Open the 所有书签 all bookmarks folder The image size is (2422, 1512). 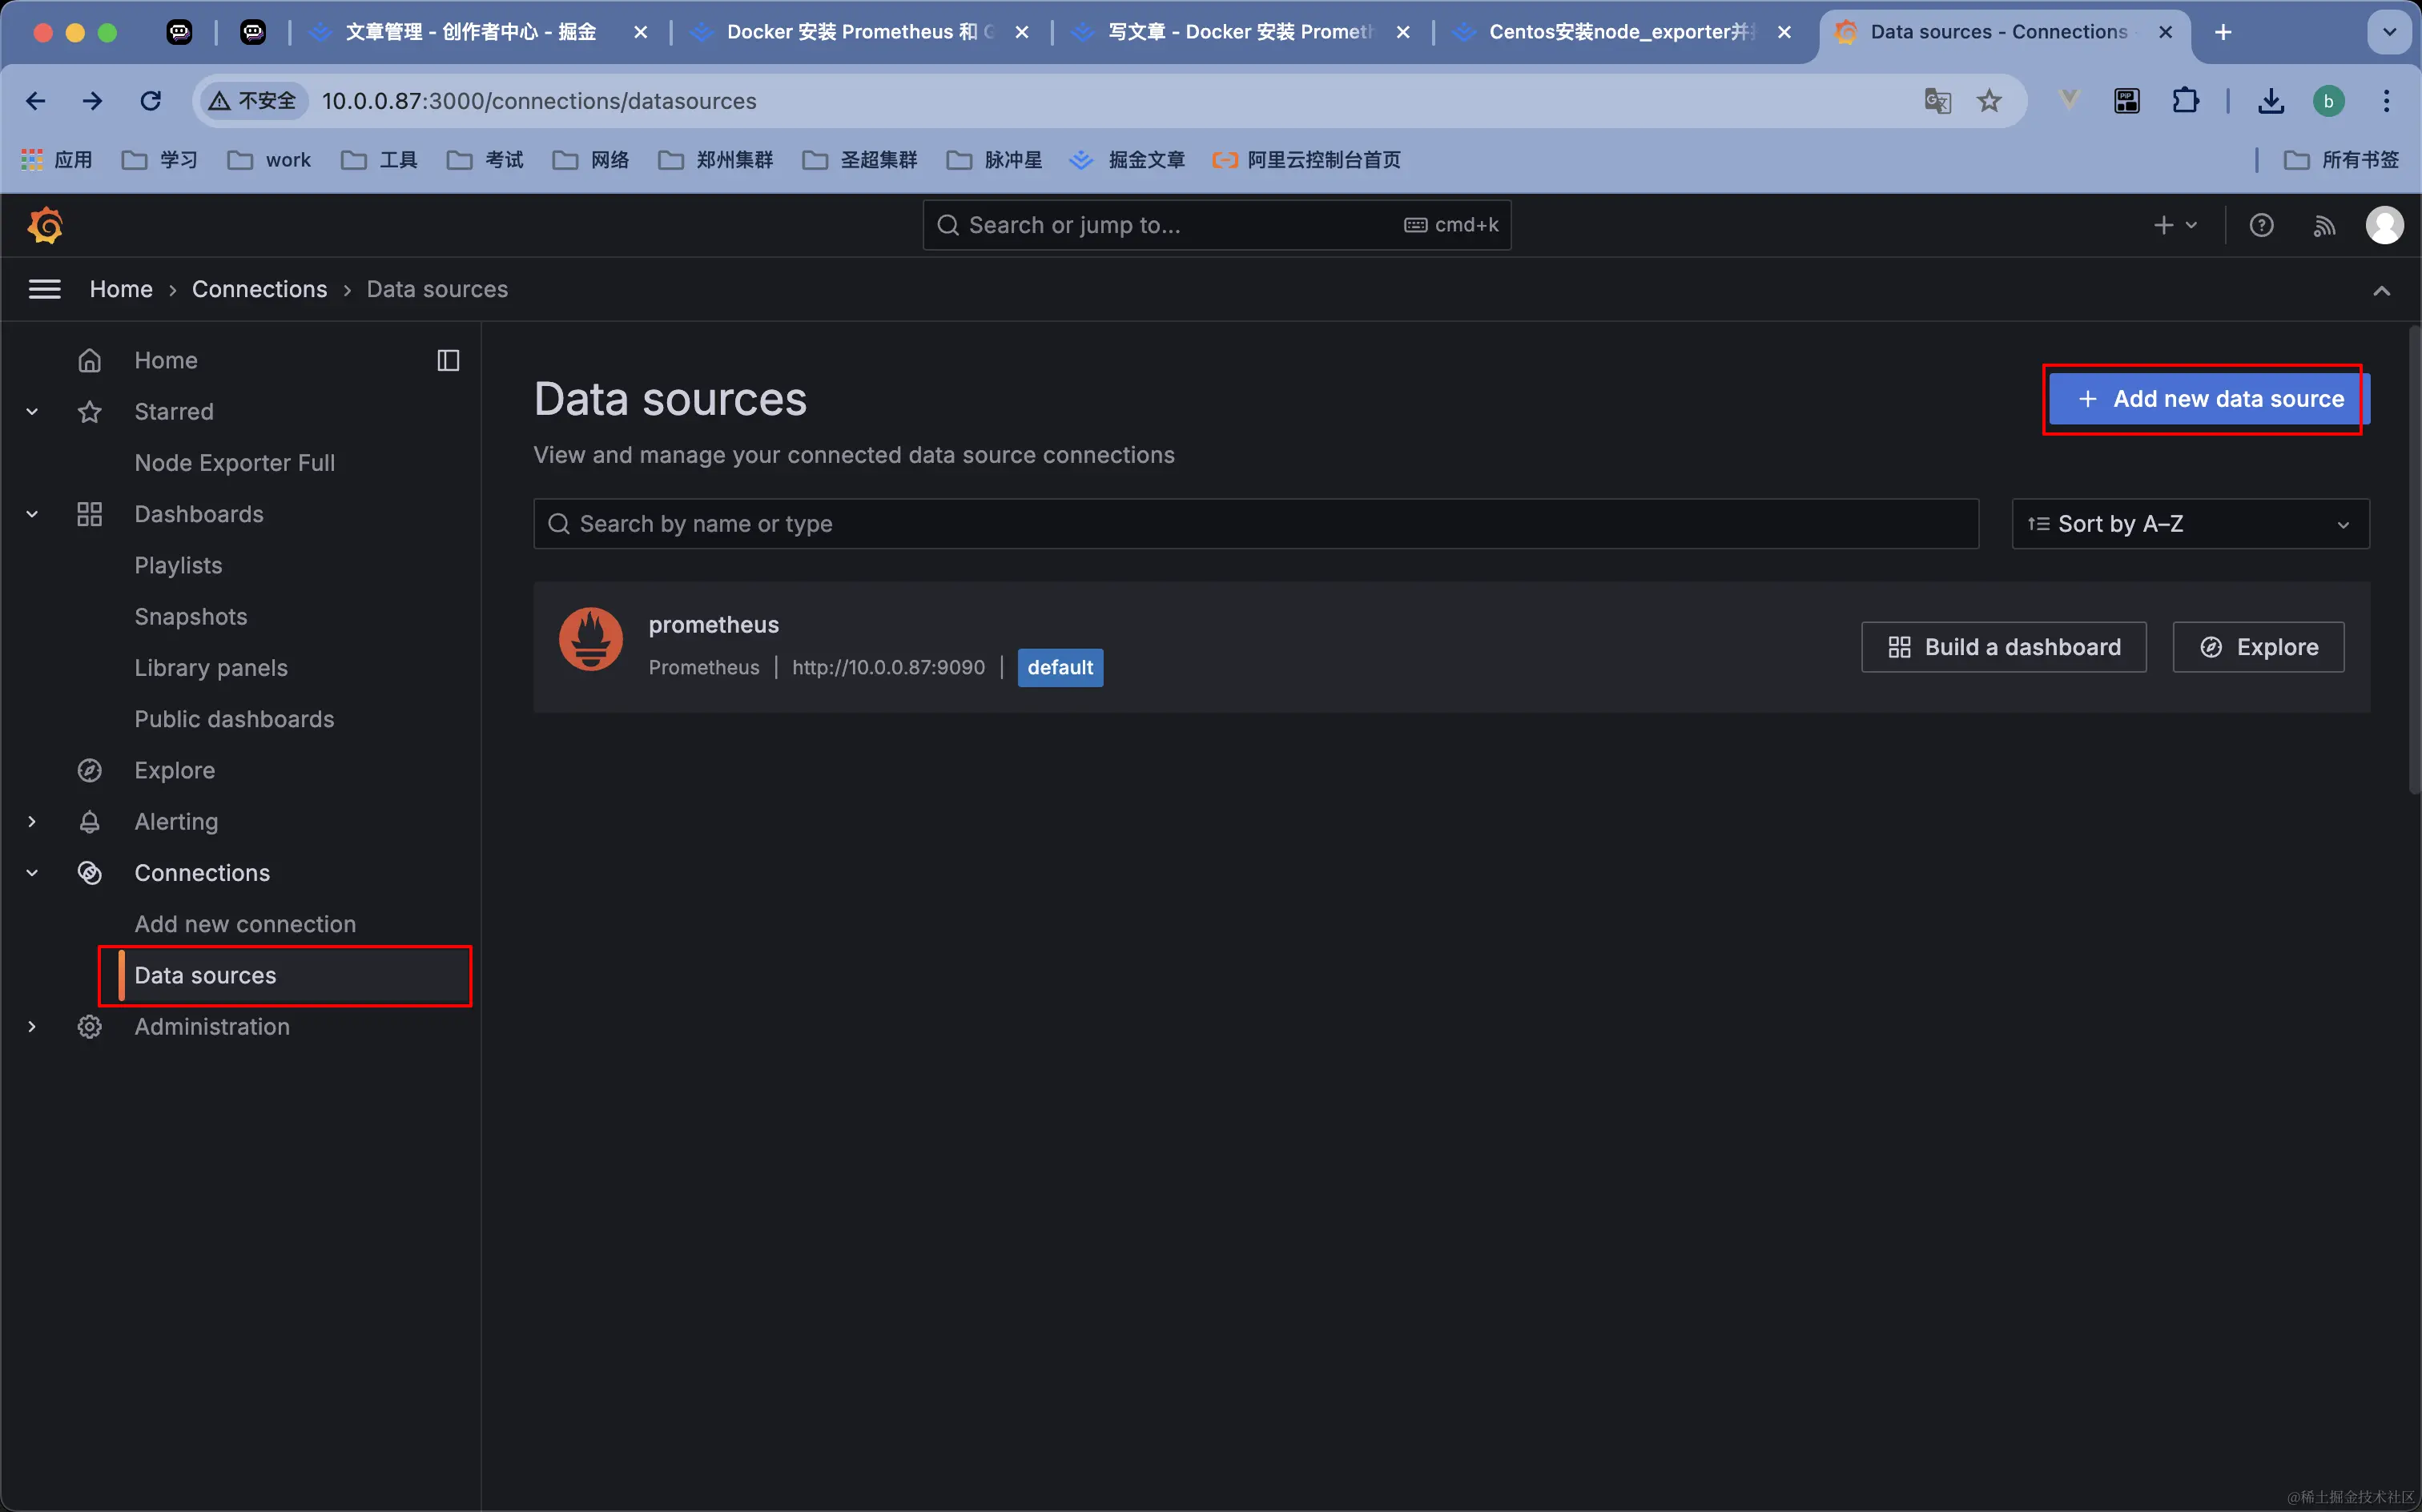point(2341,160)
